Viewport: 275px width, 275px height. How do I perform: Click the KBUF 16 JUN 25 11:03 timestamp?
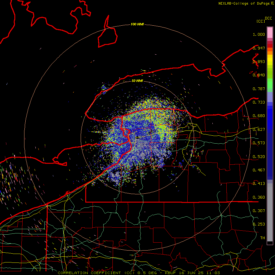pyautogui.click(x=193, y=273)
